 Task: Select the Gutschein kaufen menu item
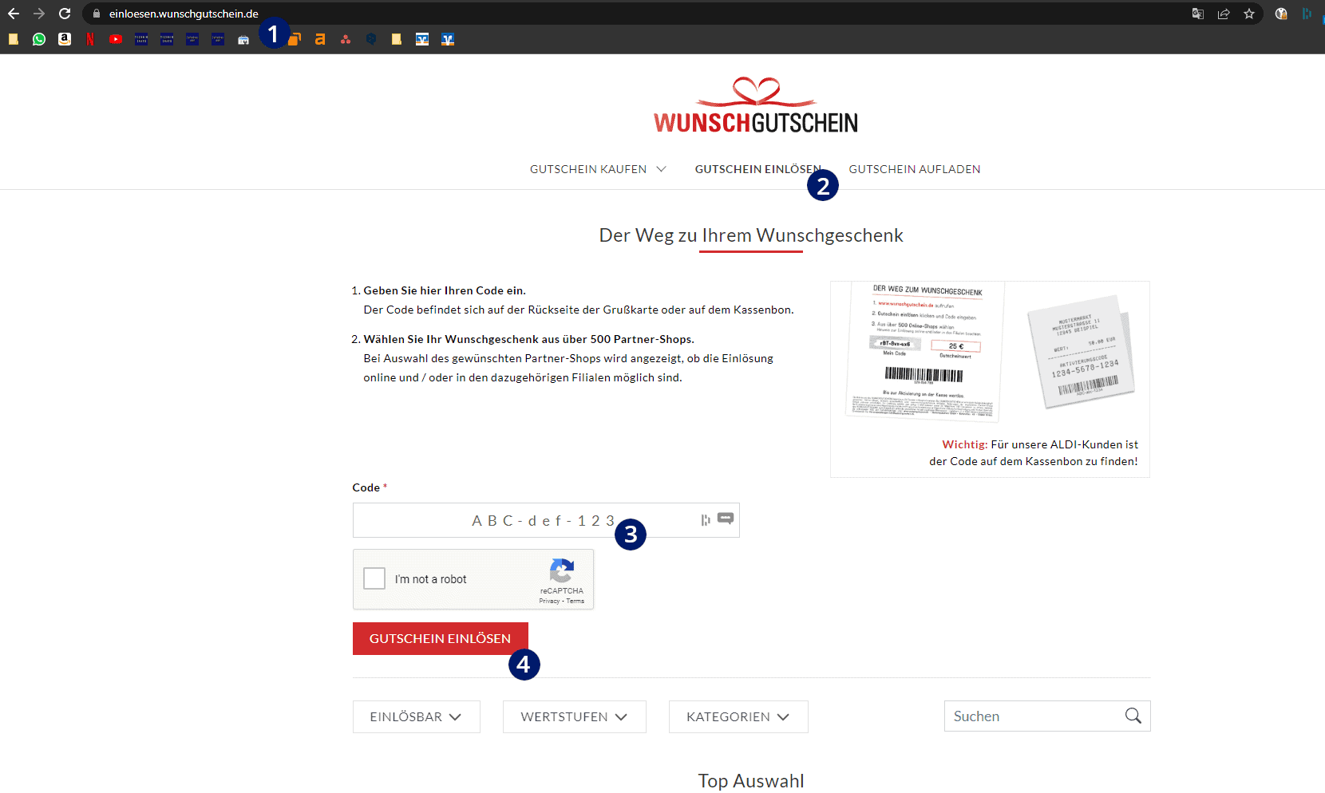(x=588, y=169)
